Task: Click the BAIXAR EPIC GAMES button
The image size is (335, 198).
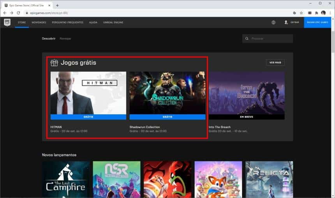Action: (317, 23)
